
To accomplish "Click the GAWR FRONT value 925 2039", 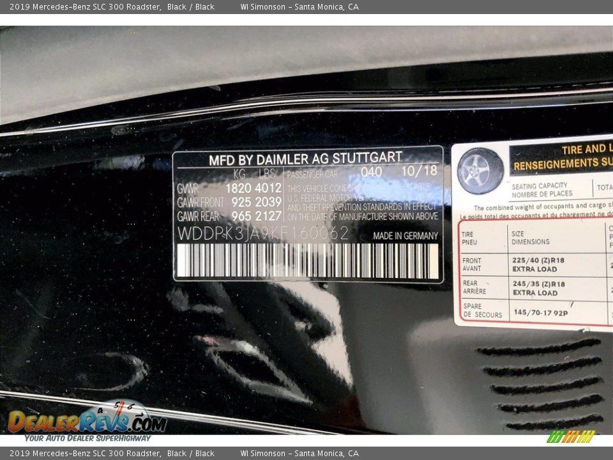I will pos(256,202).
